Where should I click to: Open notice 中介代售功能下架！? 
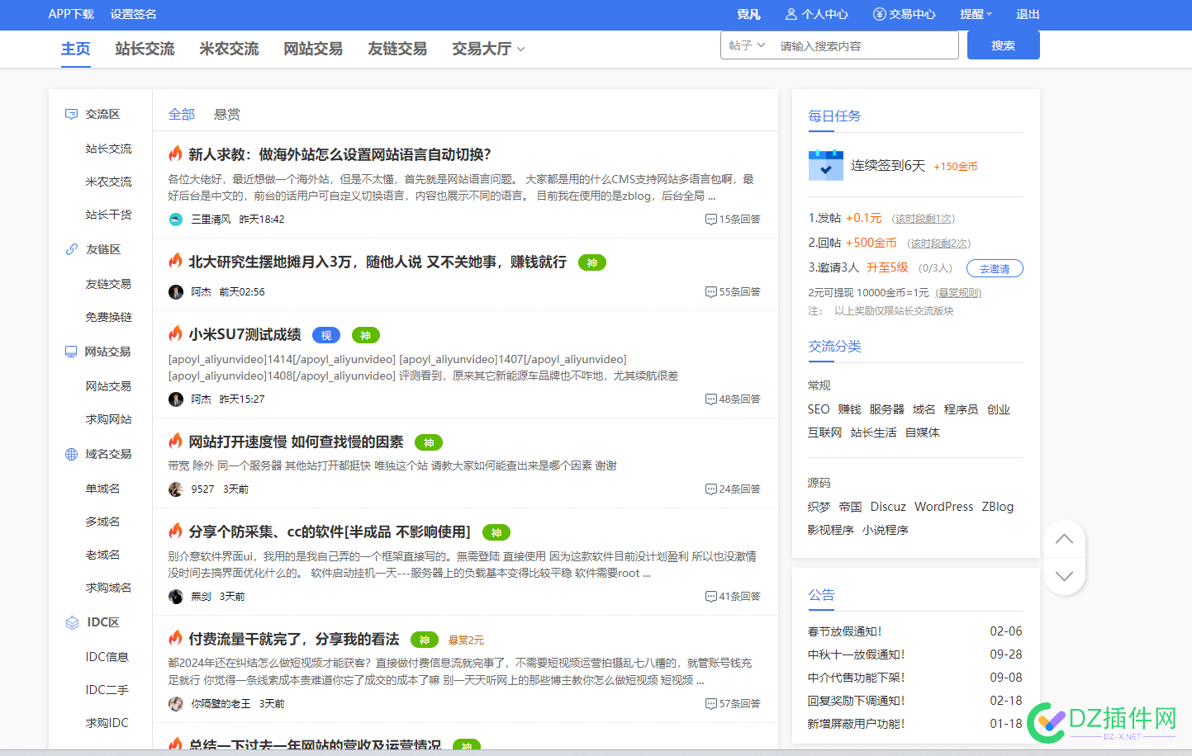click(x=857, y=678)
